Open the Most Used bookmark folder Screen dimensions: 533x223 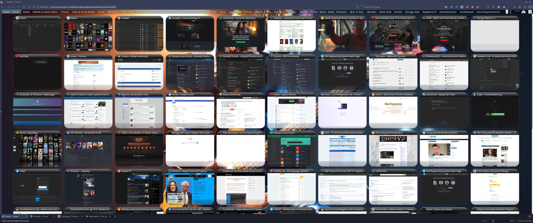[x=385, y=12]
